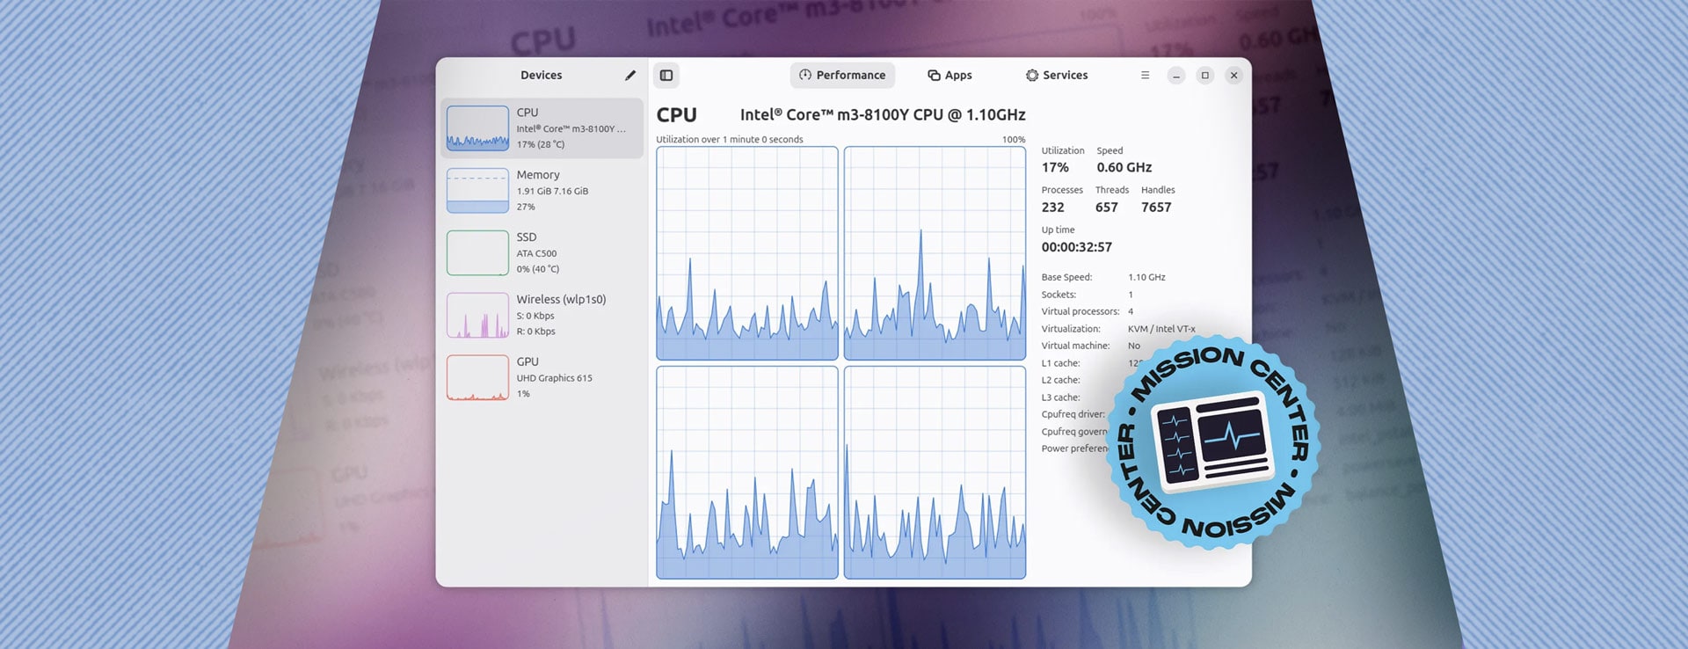This screenshot has width=1688, height=649.
Task: Click the '1.91 GiB 7.16 GiB' memory text
Action: click(552, 191)
